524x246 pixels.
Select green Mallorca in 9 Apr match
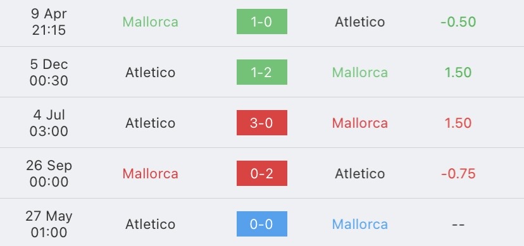point(151,22)
